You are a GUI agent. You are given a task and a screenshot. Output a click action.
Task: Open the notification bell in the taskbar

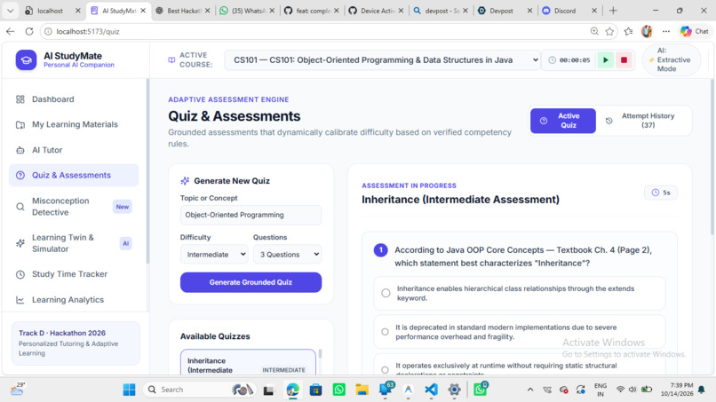tap(702, 390)
